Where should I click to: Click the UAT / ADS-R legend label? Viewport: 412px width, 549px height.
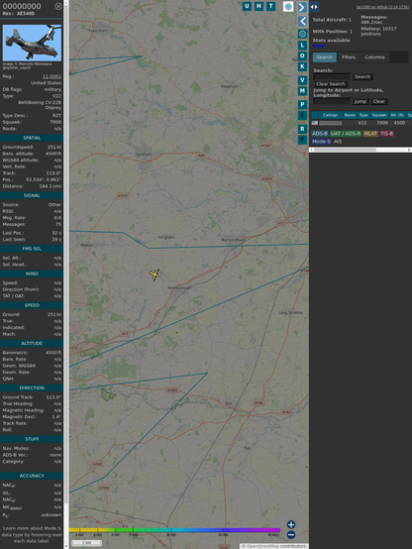tap(346, 134)
